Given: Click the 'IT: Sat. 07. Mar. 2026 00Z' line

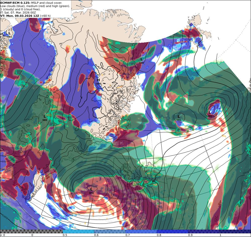Looking at the screenshot, I should pyautogui.click(x=18, y=13).
